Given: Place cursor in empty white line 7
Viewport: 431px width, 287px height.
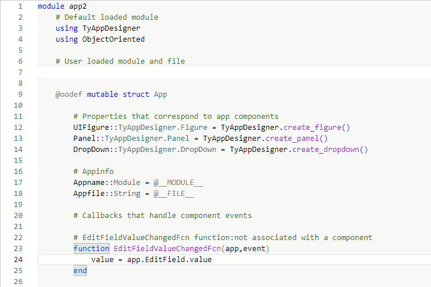Looking at the screenshot, I should [234, 72].
